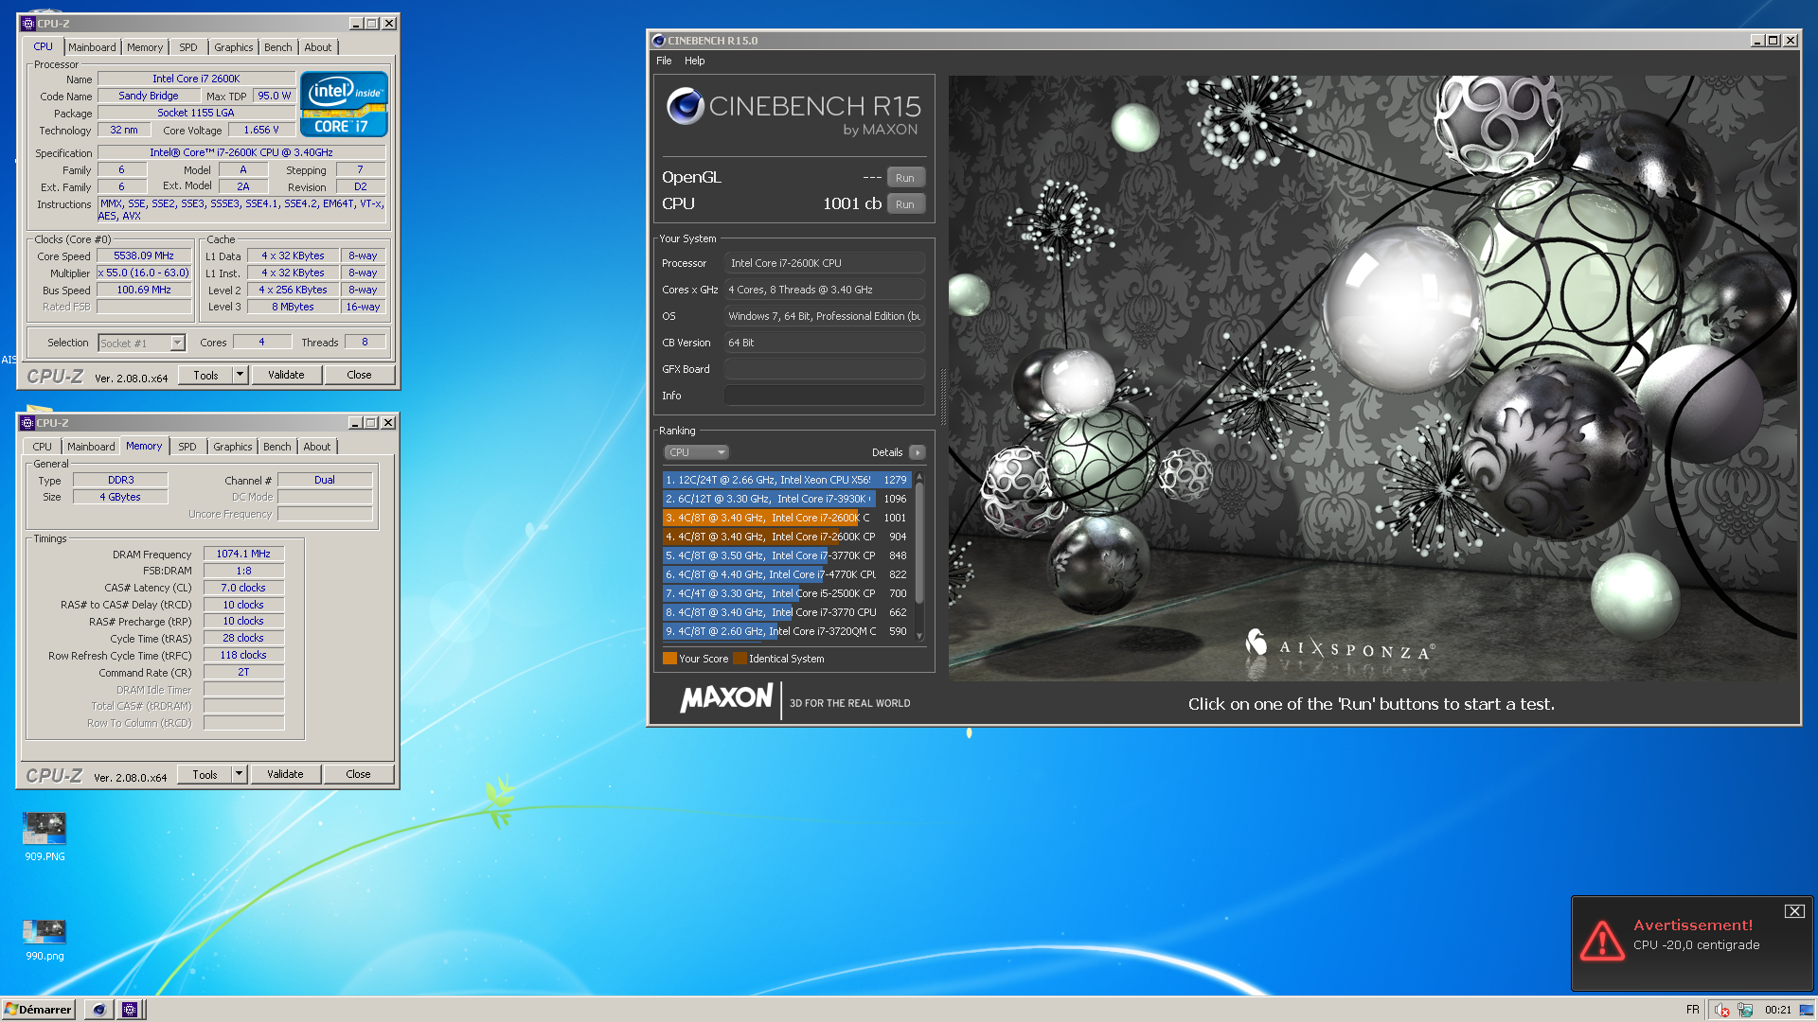Click the FR language indicator
Screen dimensions: 1818x1022
coord(1692,1010)
